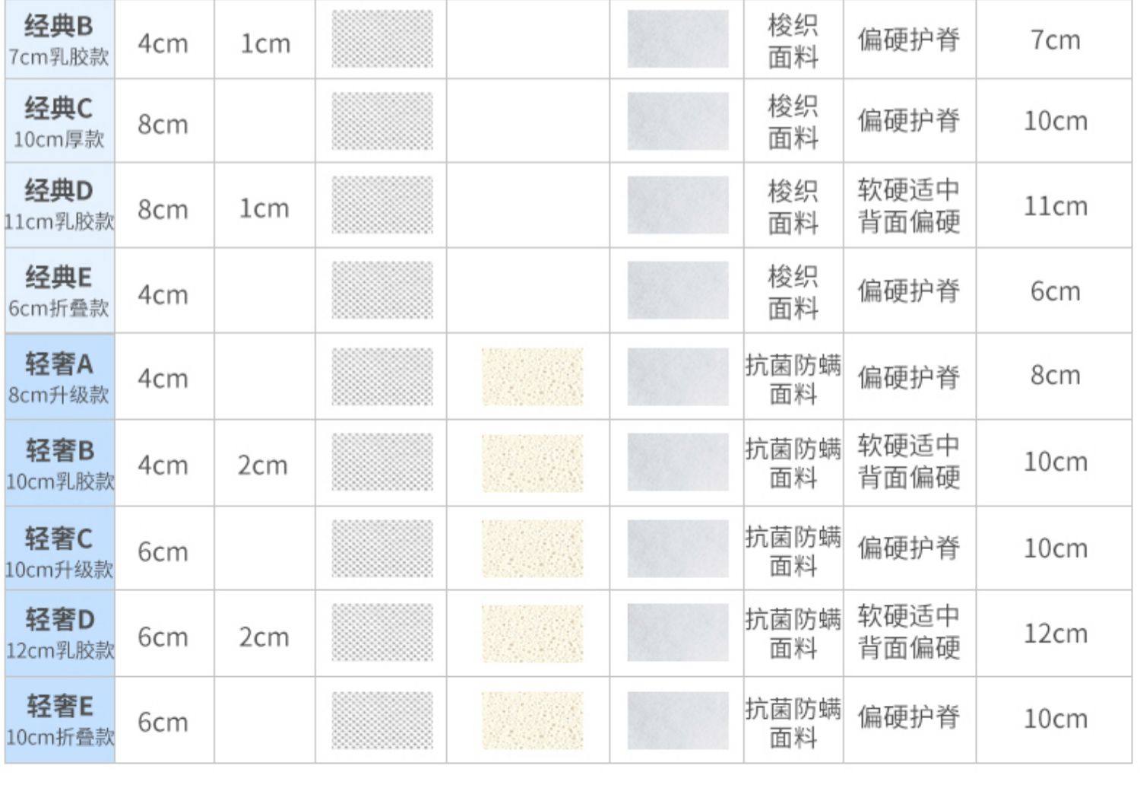Open the gray mesh swatch in 经典B row
Viewport: 1140px width, 810px height.
382,40
